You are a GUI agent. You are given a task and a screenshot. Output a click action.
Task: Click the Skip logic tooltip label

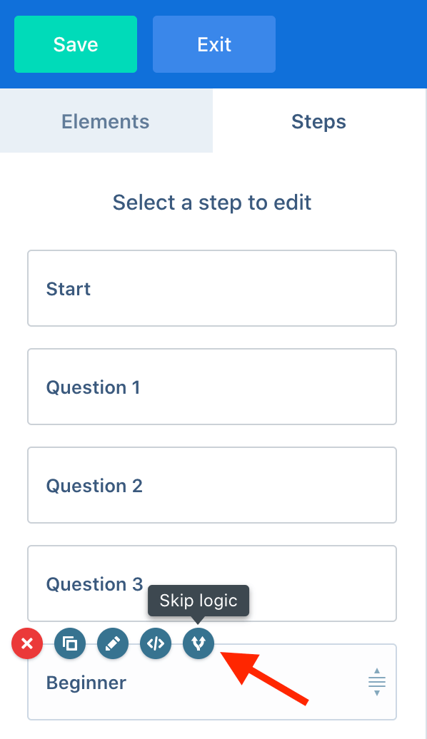point(199,601)
